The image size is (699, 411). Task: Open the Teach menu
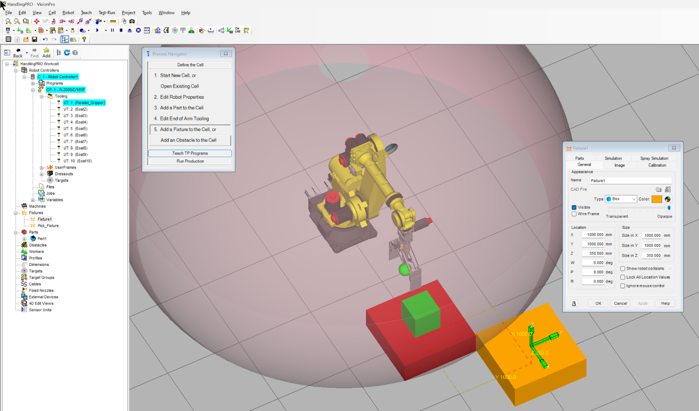point(86,13)
